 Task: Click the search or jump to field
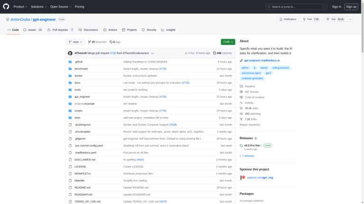296,7
